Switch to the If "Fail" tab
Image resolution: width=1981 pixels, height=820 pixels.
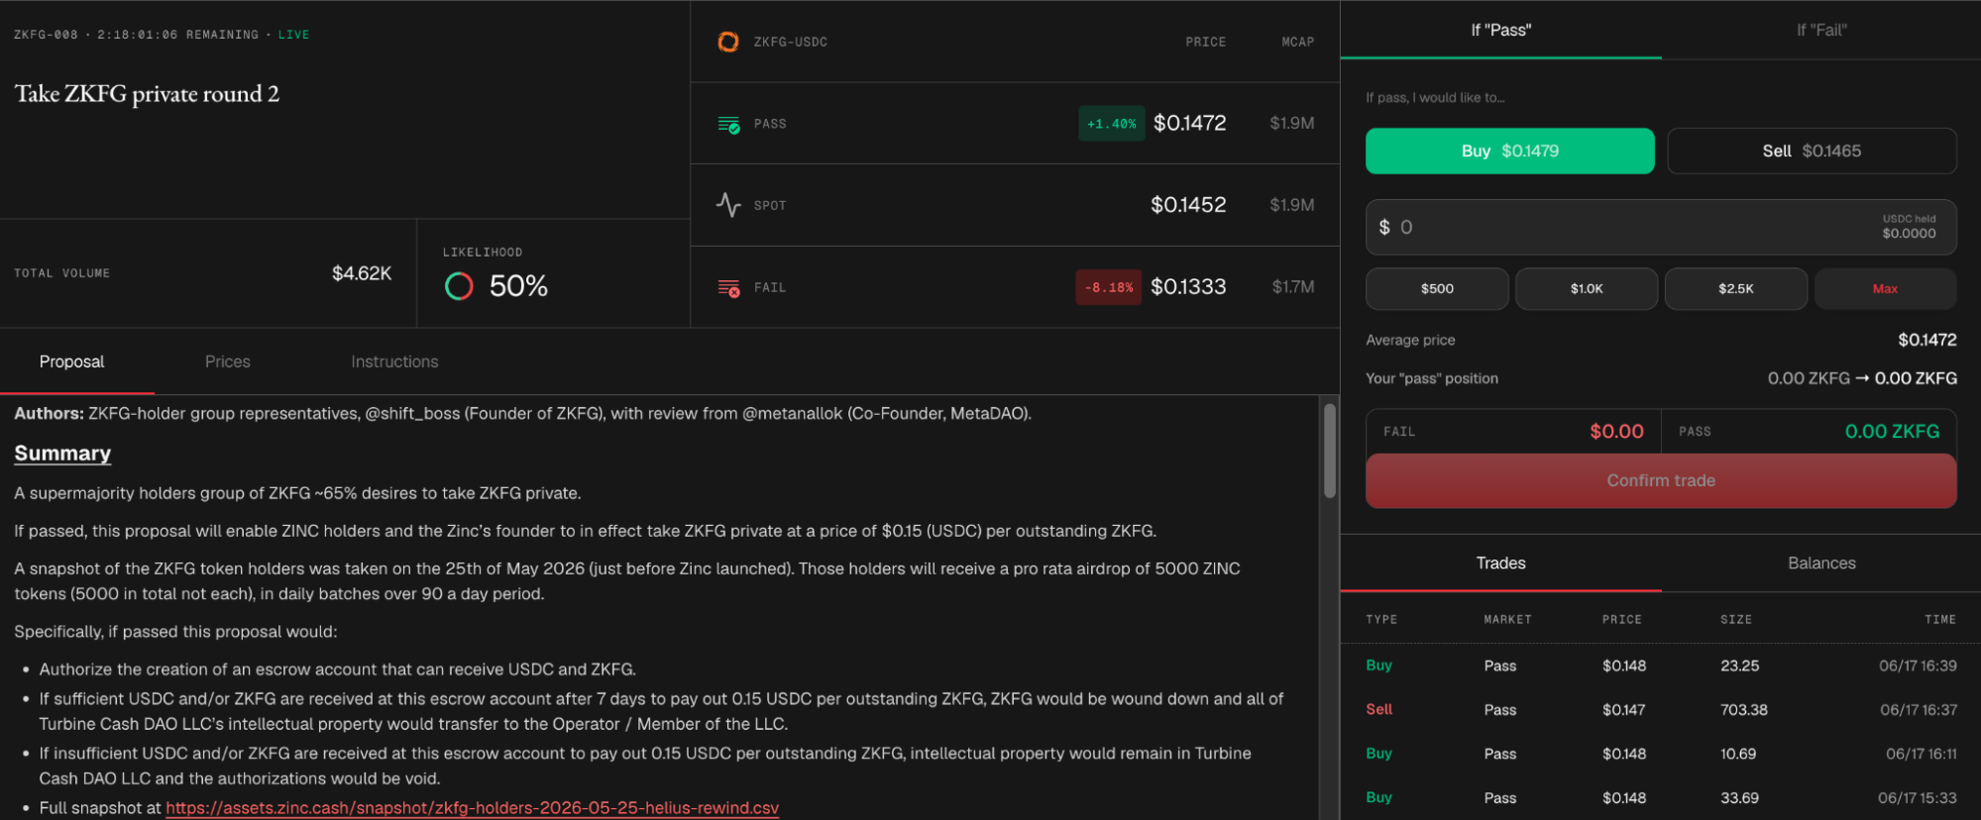click(1821, 30)
